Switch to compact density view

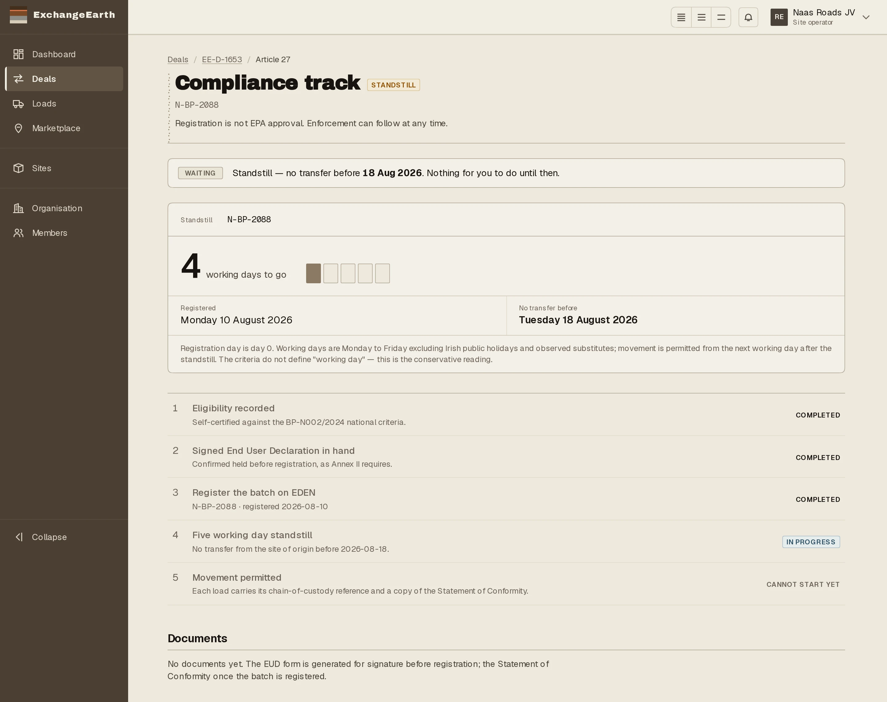point(681,17)
